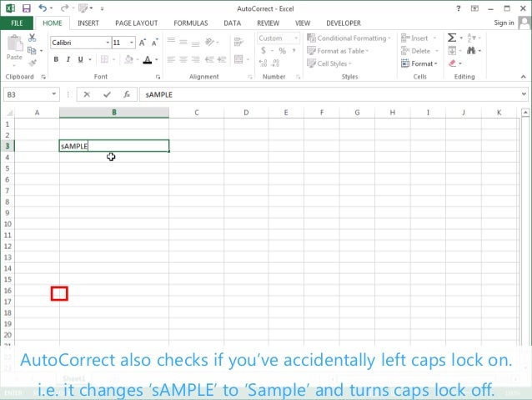Open the FILE tab
532x400 pixels.
pos(17,23)
